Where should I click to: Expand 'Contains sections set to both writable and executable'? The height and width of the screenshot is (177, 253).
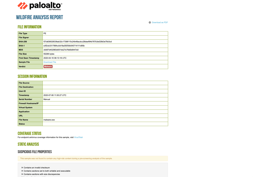pyautogui.click(x=46, y=171)
